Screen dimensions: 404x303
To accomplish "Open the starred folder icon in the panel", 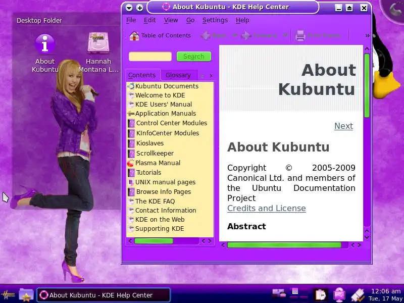I will click(x=26, y=295).
